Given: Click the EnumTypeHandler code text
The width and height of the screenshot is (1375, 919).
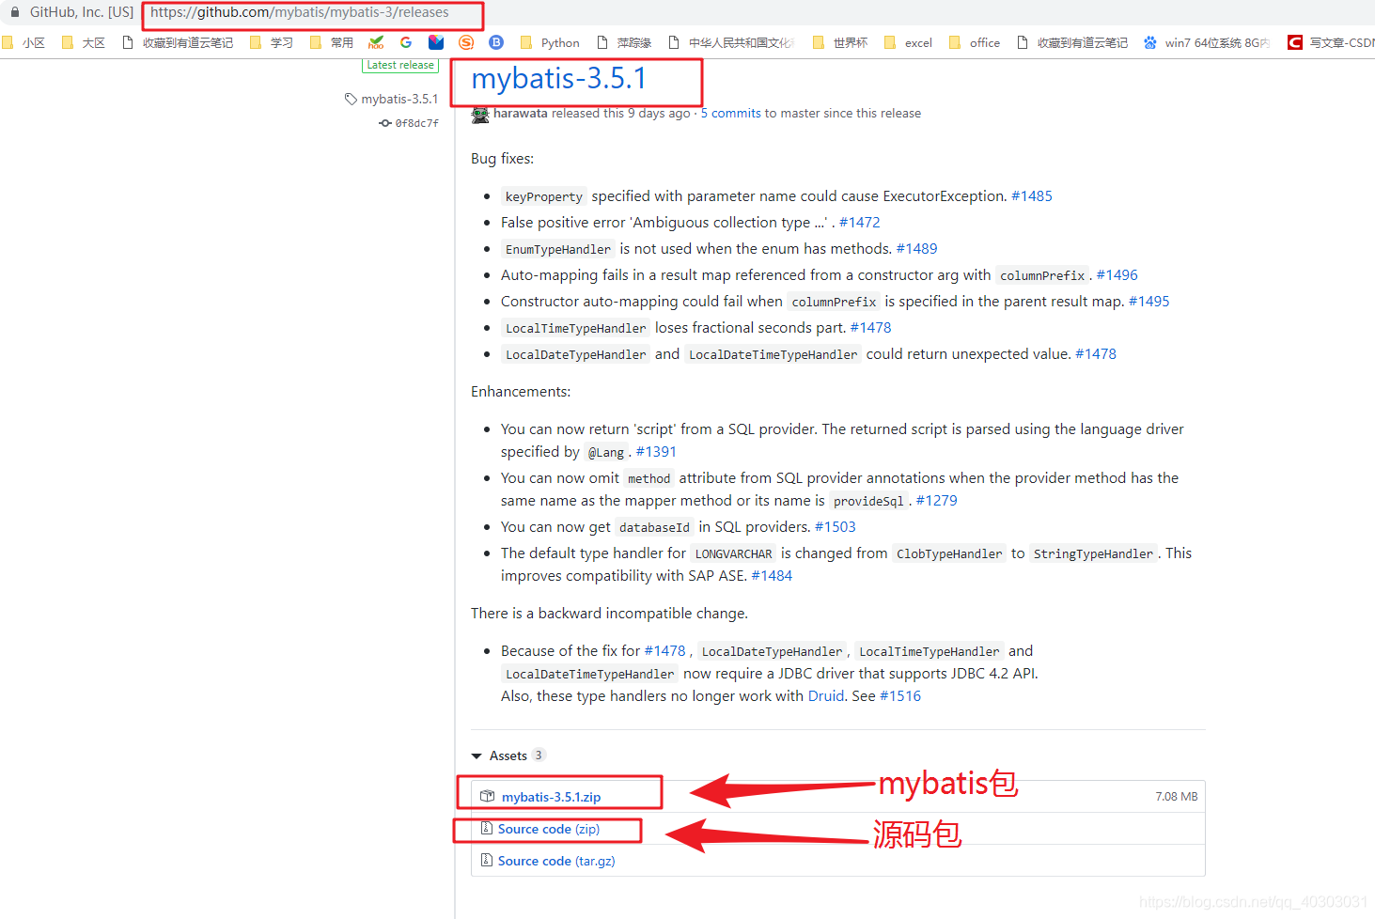Looking at the screenshot, I should [558, 249].
